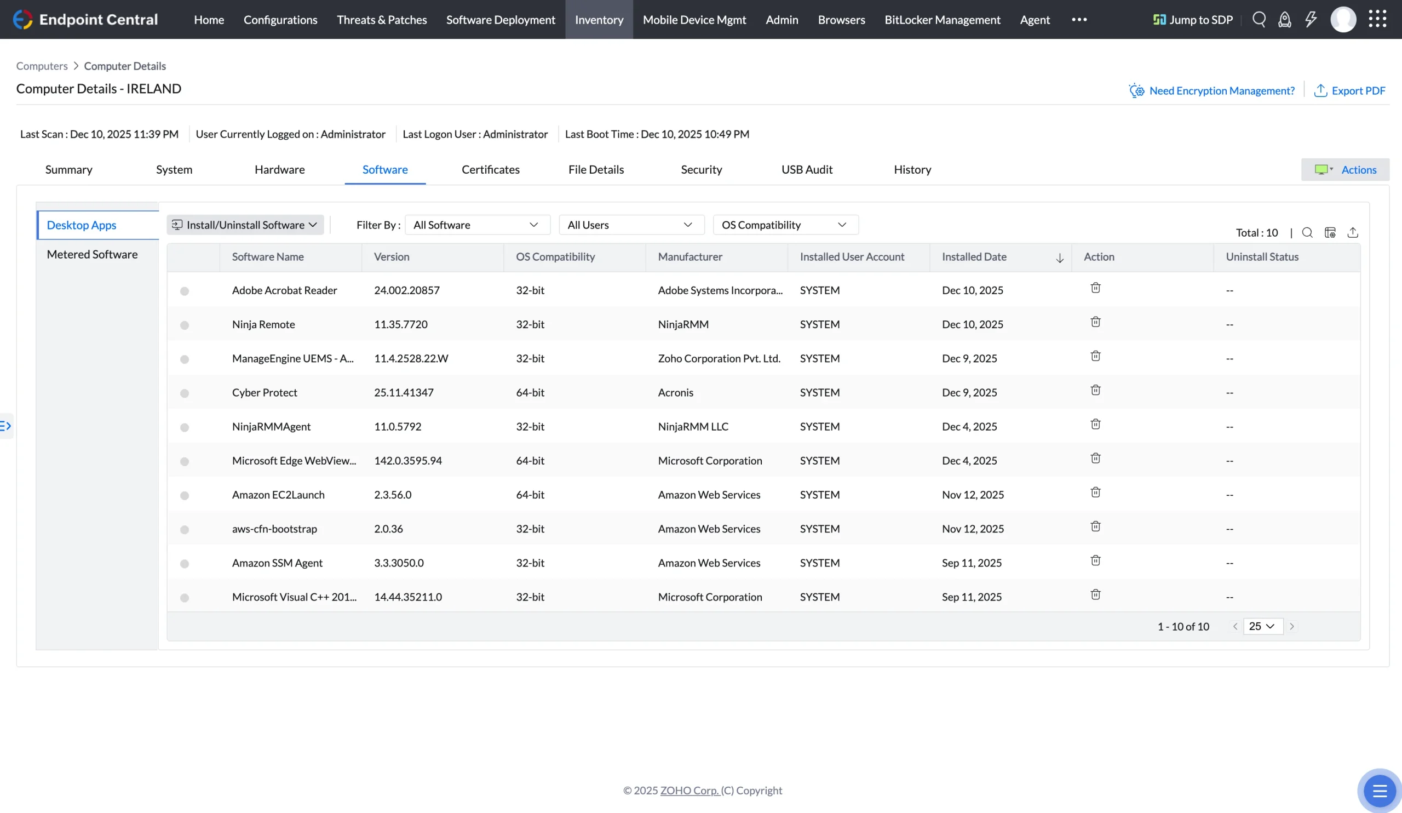Go to Computers breadcrumb
Image resolution: width=1402 pixels, height=813 pixels.
pyautogui.click(x=42, y=66)
